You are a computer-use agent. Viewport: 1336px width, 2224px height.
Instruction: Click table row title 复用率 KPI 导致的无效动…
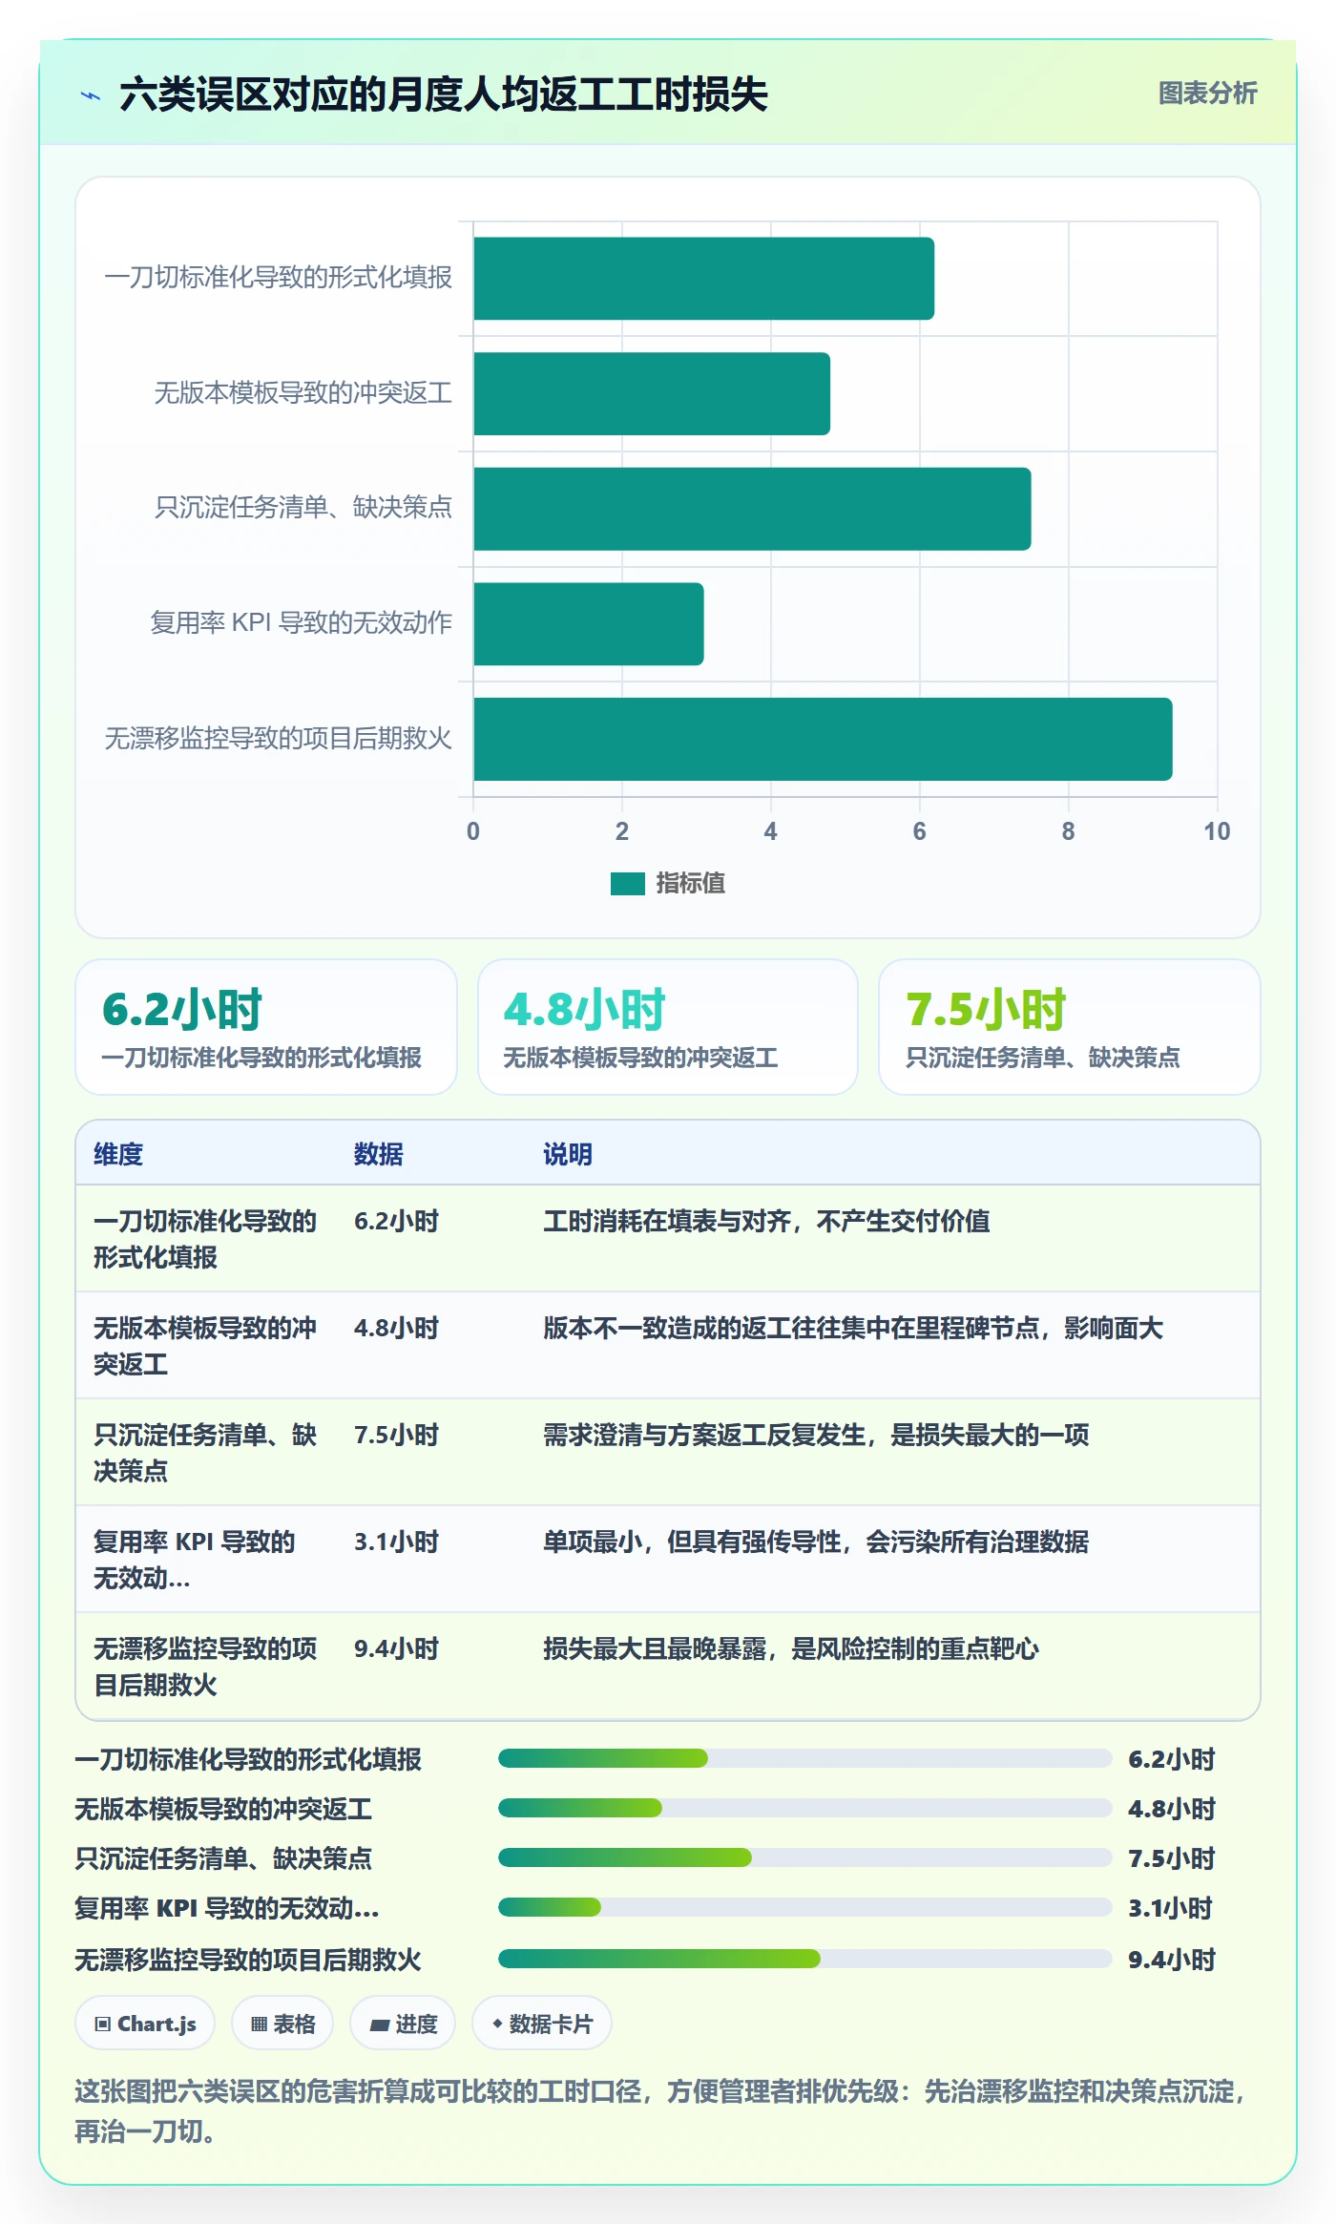tap(195, 1560)
